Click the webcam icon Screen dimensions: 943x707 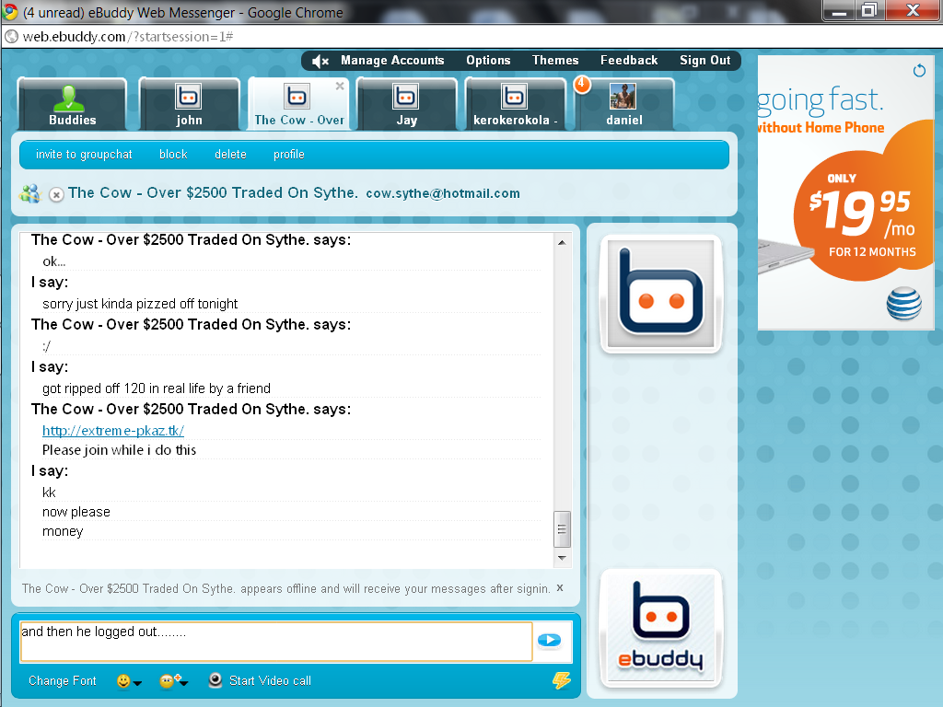tap(215, 680)
